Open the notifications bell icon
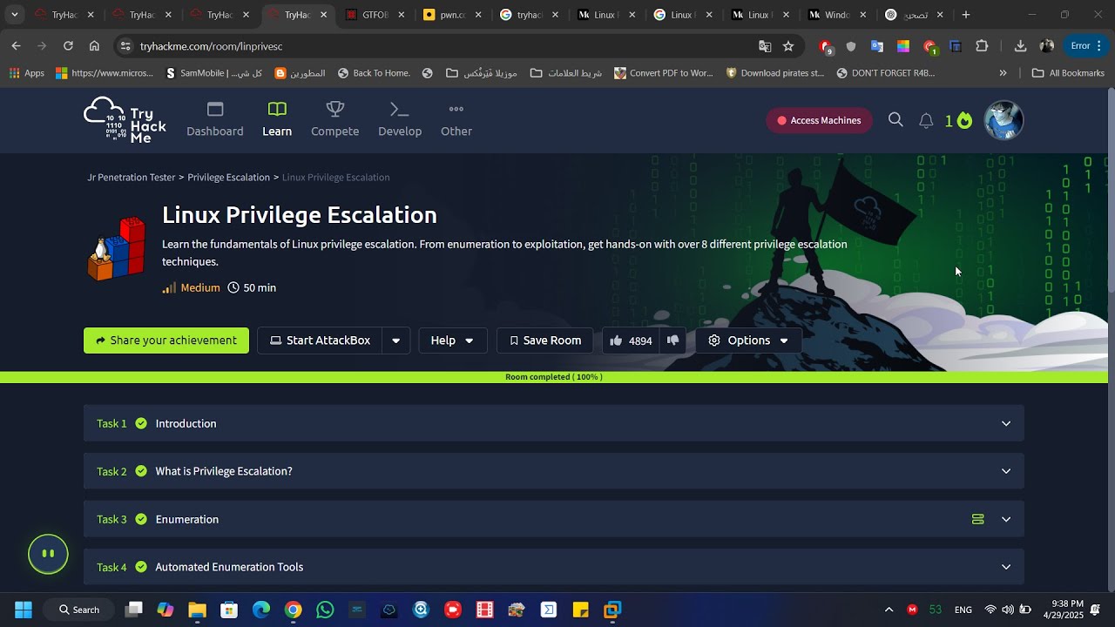The width and height of the screenshot is (1115, 627). pos(926,121)
